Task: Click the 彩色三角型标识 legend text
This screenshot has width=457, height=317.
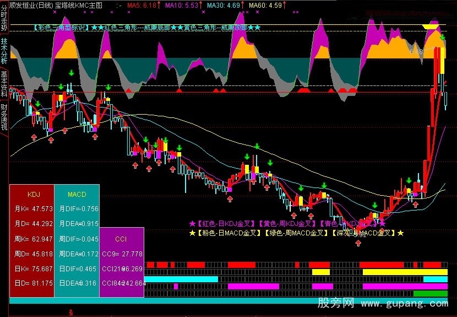Action: [x=61, y=28]
